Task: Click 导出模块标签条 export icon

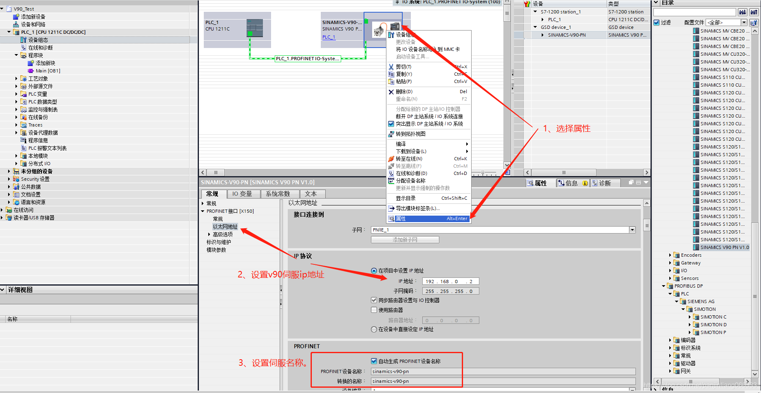Action: pos(391,208)
